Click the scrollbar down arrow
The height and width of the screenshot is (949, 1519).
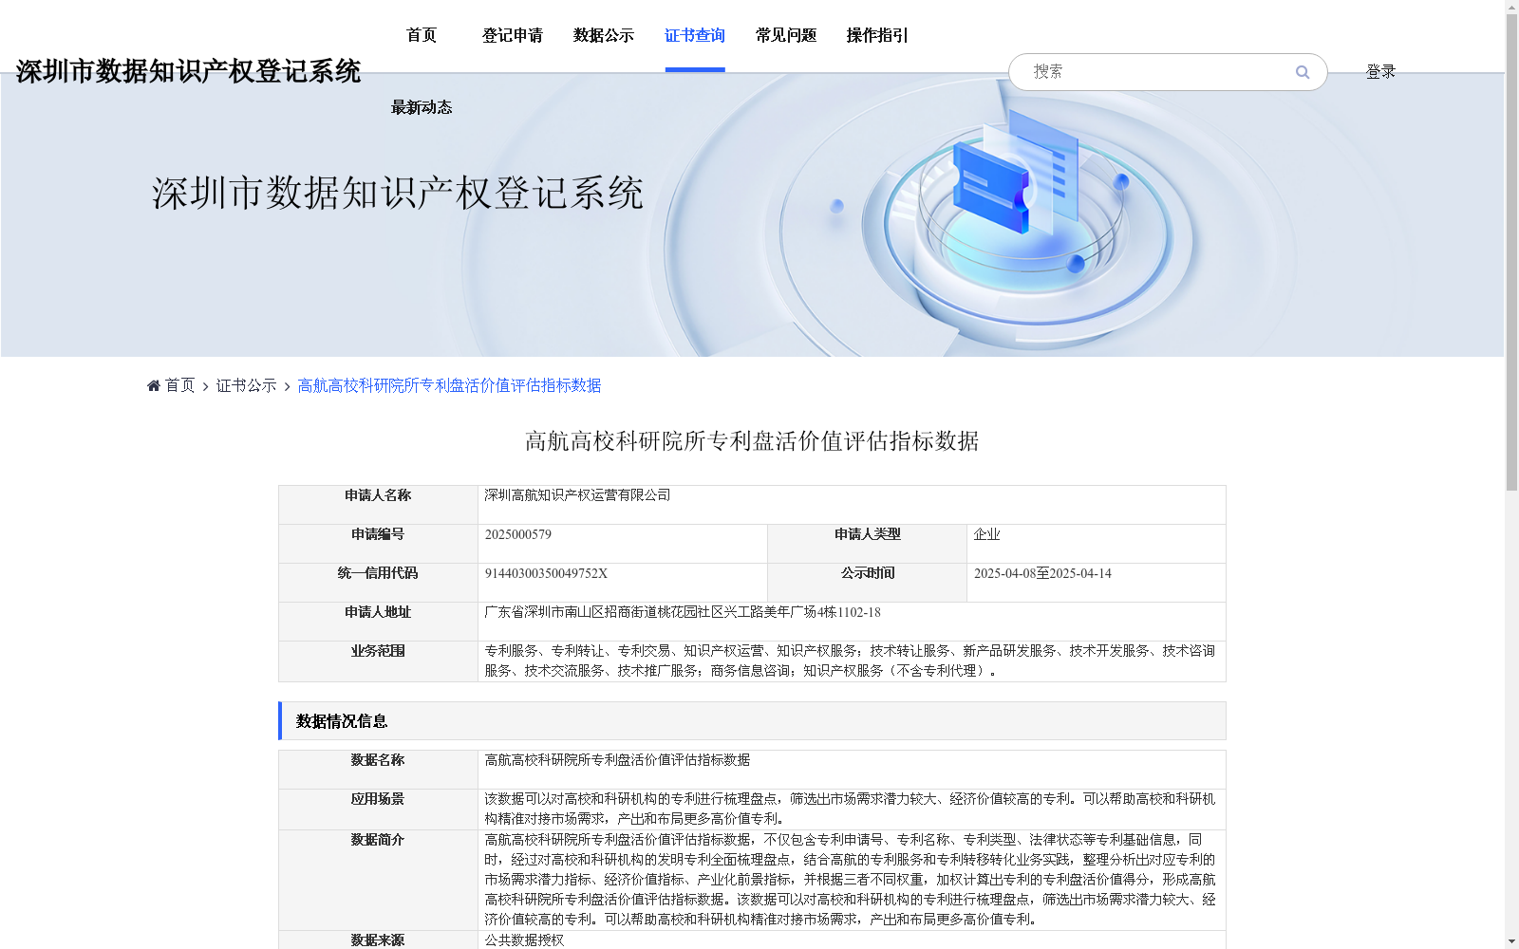pyautogui.click(x=1511, y=941)
